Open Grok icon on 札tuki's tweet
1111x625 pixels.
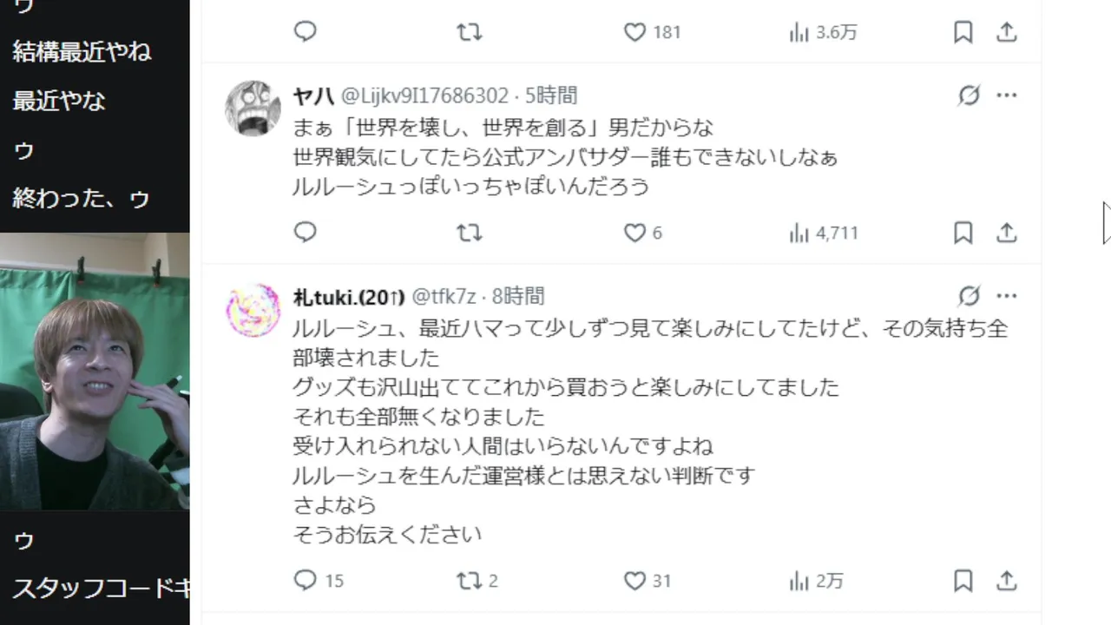click(969, 296)
